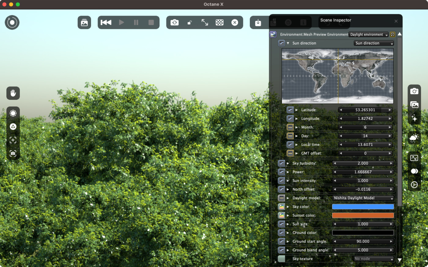Open the stacked images icon on right toolbar
The image size is (428, 267).
414,105
